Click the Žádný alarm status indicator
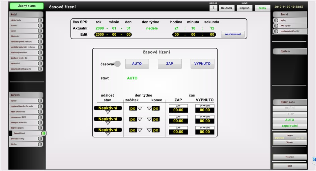 click(x=27, y=6)
